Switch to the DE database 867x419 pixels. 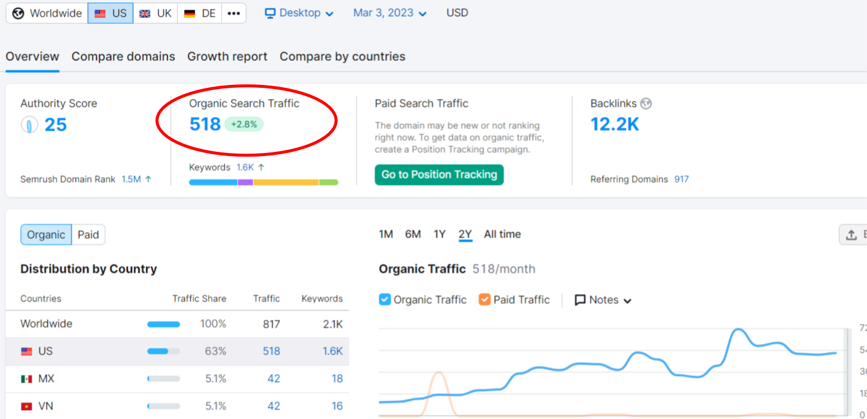(x=200, y=13)
